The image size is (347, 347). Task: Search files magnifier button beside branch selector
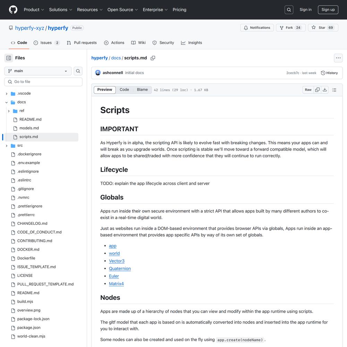78,71
